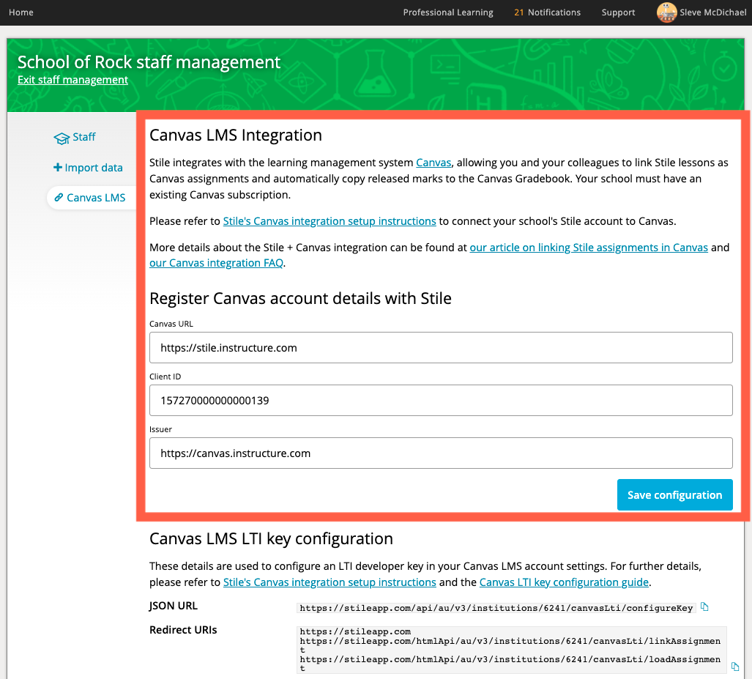The image size is (752, 679).
Task: Open setup instructions link in the LTI key section
Action: (330, 582)
